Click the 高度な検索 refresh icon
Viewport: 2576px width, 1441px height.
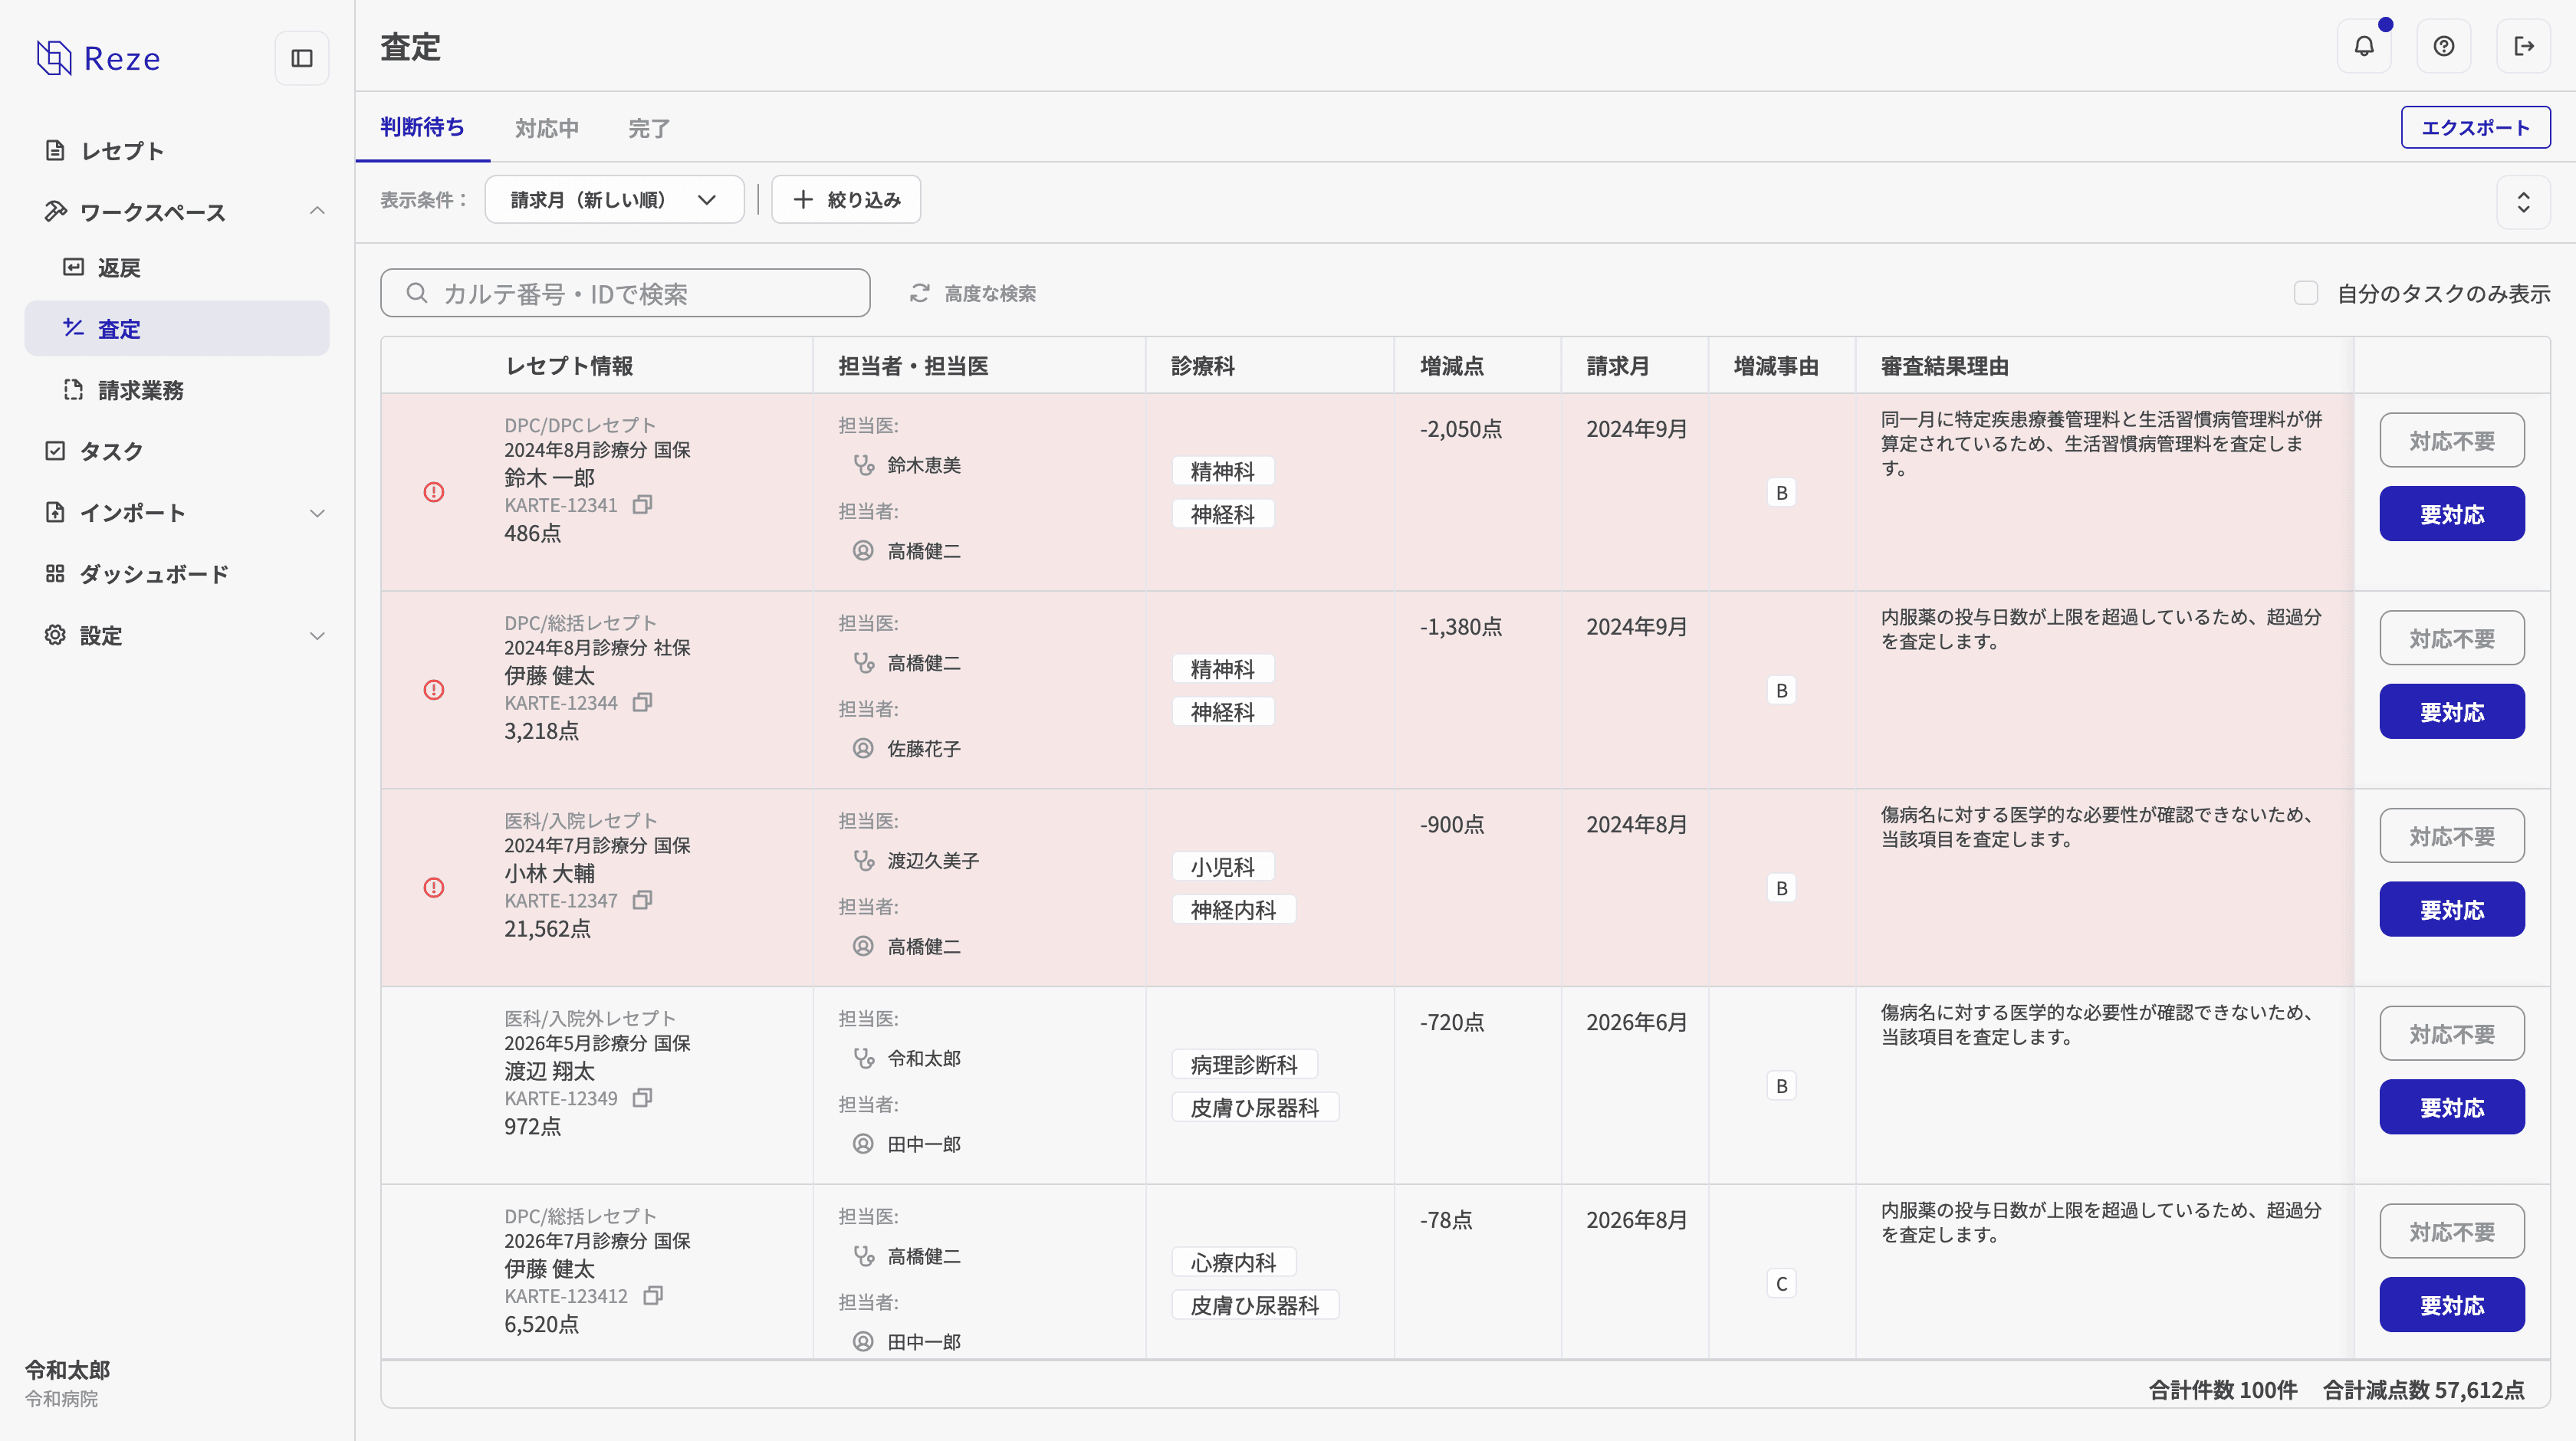(x=920, y=293)
